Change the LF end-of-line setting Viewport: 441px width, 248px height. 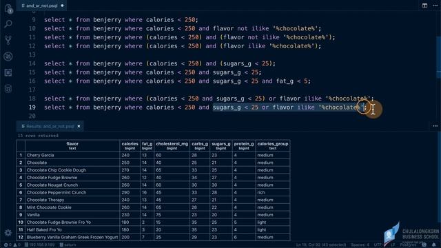393,245
